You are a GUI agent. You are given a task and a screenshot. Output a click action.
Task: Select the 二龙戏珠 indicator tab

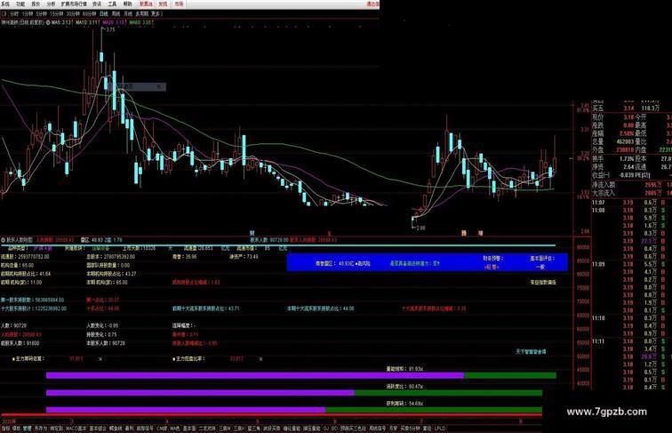pyautogui.click(x=208, y=429)
